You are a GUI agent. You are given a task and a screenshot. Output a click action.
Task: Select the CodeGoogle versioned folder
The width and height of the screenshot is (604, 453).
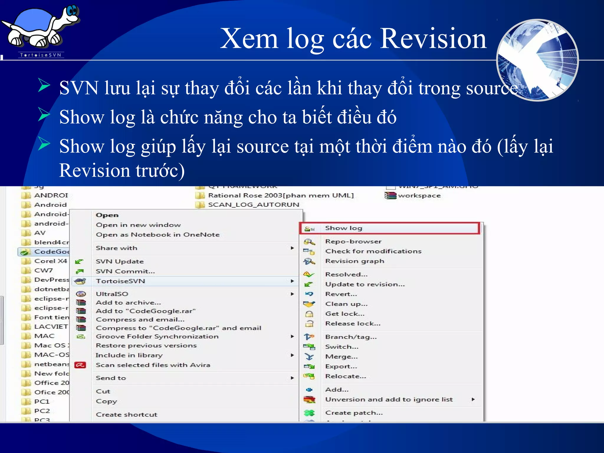(44, 252)
